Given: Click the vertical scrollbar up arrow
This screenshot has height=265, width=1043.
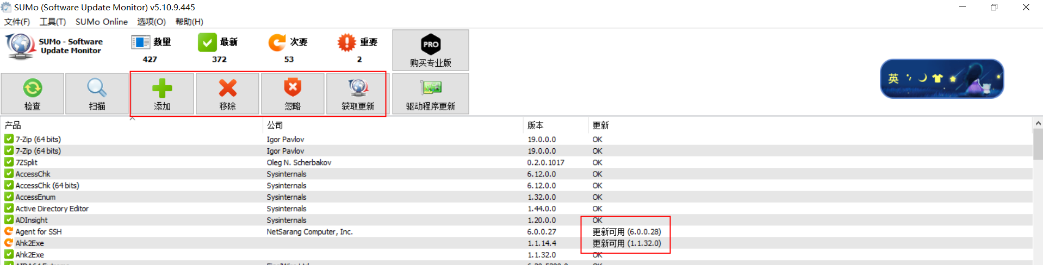Looking at the screenshot, I should click(1038, 123).
